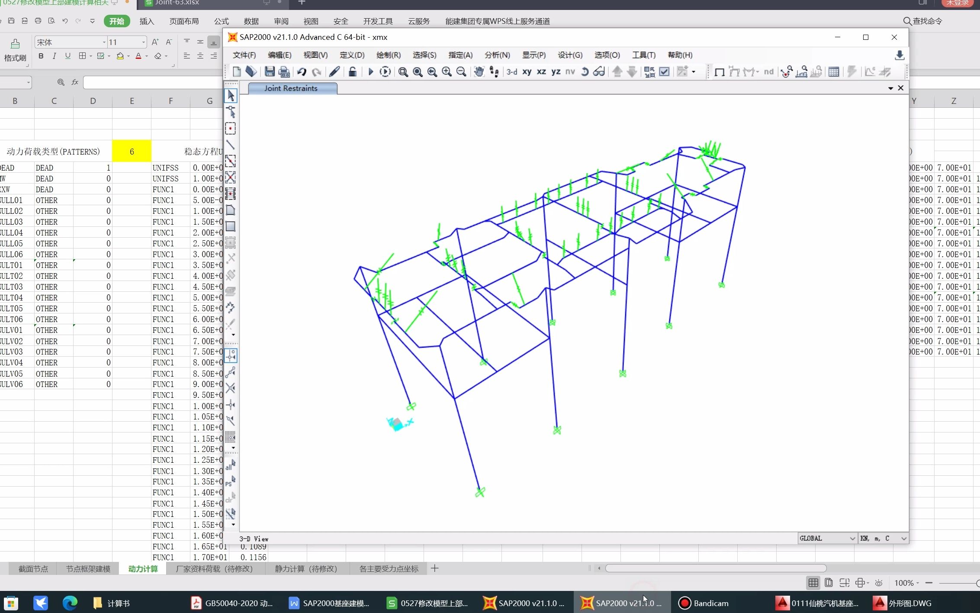Save the SAP2000 model
This screenshot has width=980, height=613.
pyautogui.click(x=270, y=71)
